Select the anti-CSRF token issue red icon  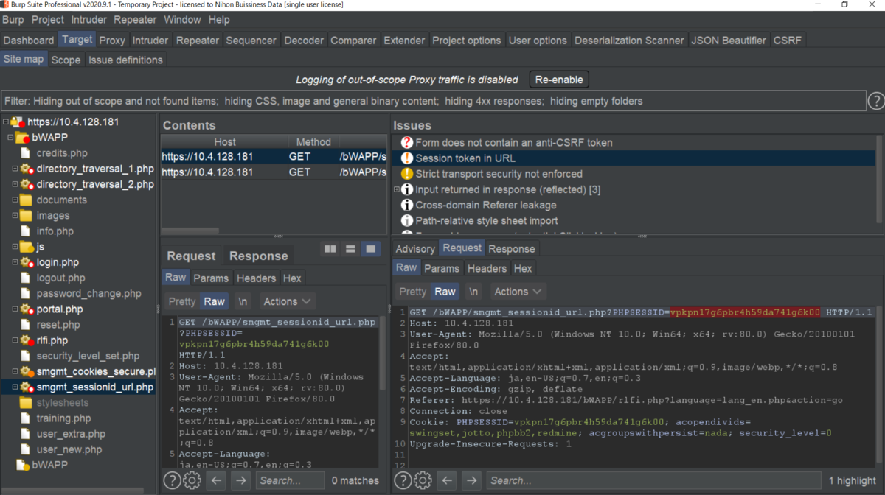tap(406, 142)
